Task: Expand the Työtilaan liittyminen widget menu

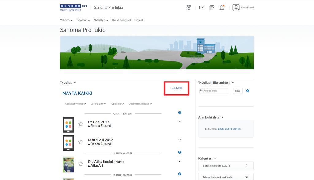Action: pos(233,83)
